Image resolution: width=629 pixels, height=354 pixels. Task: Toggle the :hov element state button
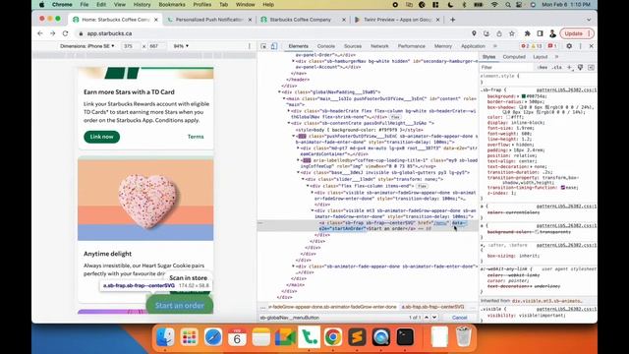pos(543,68)
